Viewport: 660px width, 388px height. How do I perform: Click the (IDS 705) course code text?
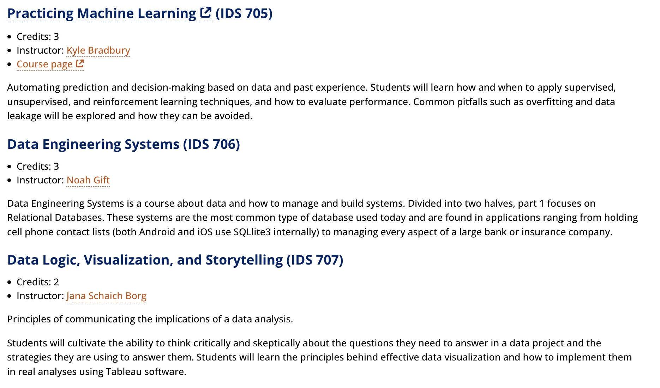(244, 13)
